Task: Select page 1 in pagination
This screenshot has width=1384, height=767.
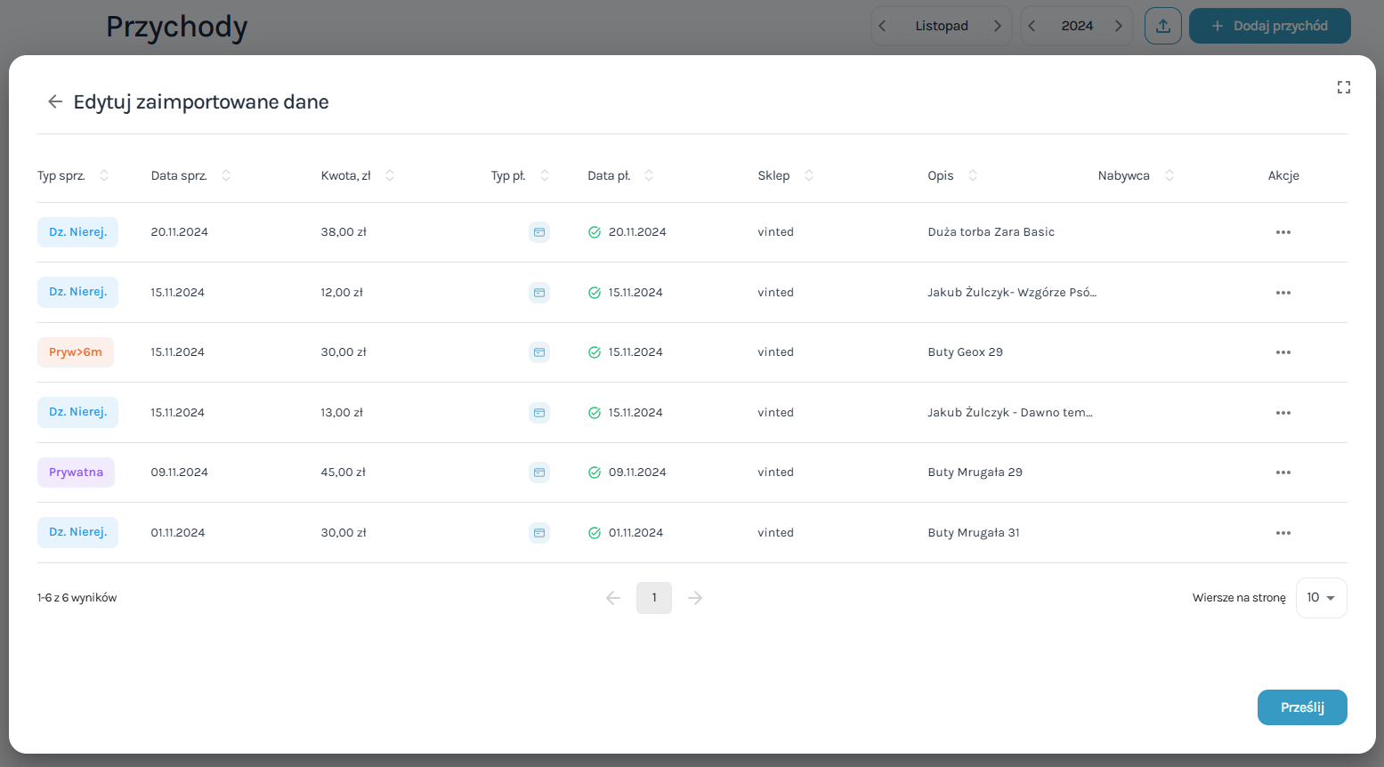Action: 653,598
